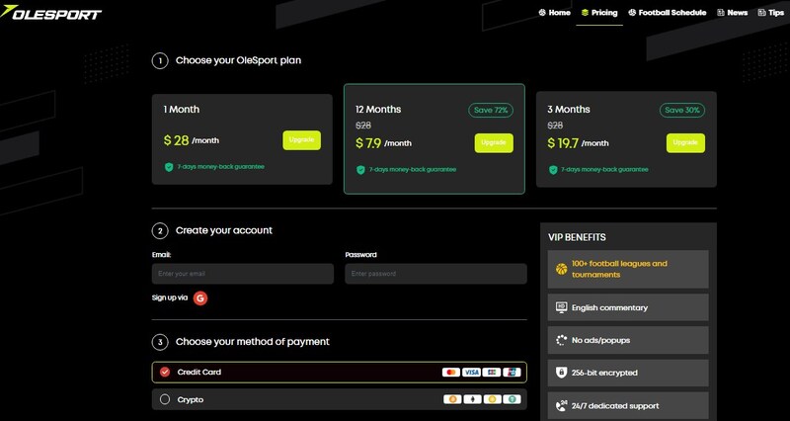This screenshot has height=421, width=790.
Task: Select Credit Card payment method
Action: [165, 373]
